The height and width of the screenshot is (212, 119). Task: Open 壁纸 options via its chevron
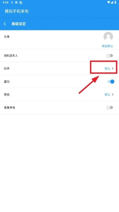[113, 94]
